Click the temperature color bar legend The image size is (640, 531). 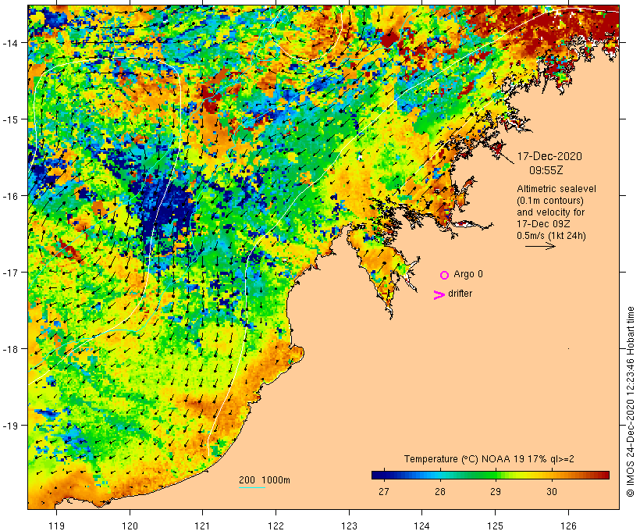[x=490, y=475]
